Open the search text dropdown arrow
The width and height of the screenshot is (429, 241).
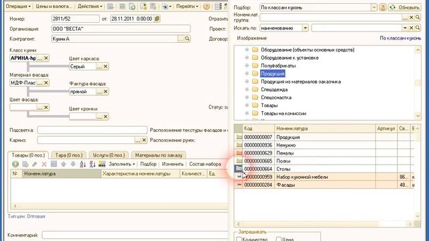pyautogui.click(x=405, y=28)
